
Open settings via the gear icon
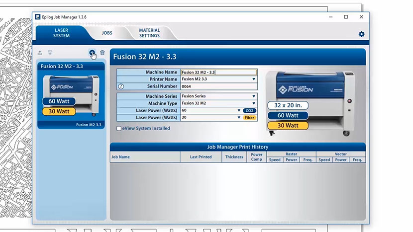coord(361,34)
